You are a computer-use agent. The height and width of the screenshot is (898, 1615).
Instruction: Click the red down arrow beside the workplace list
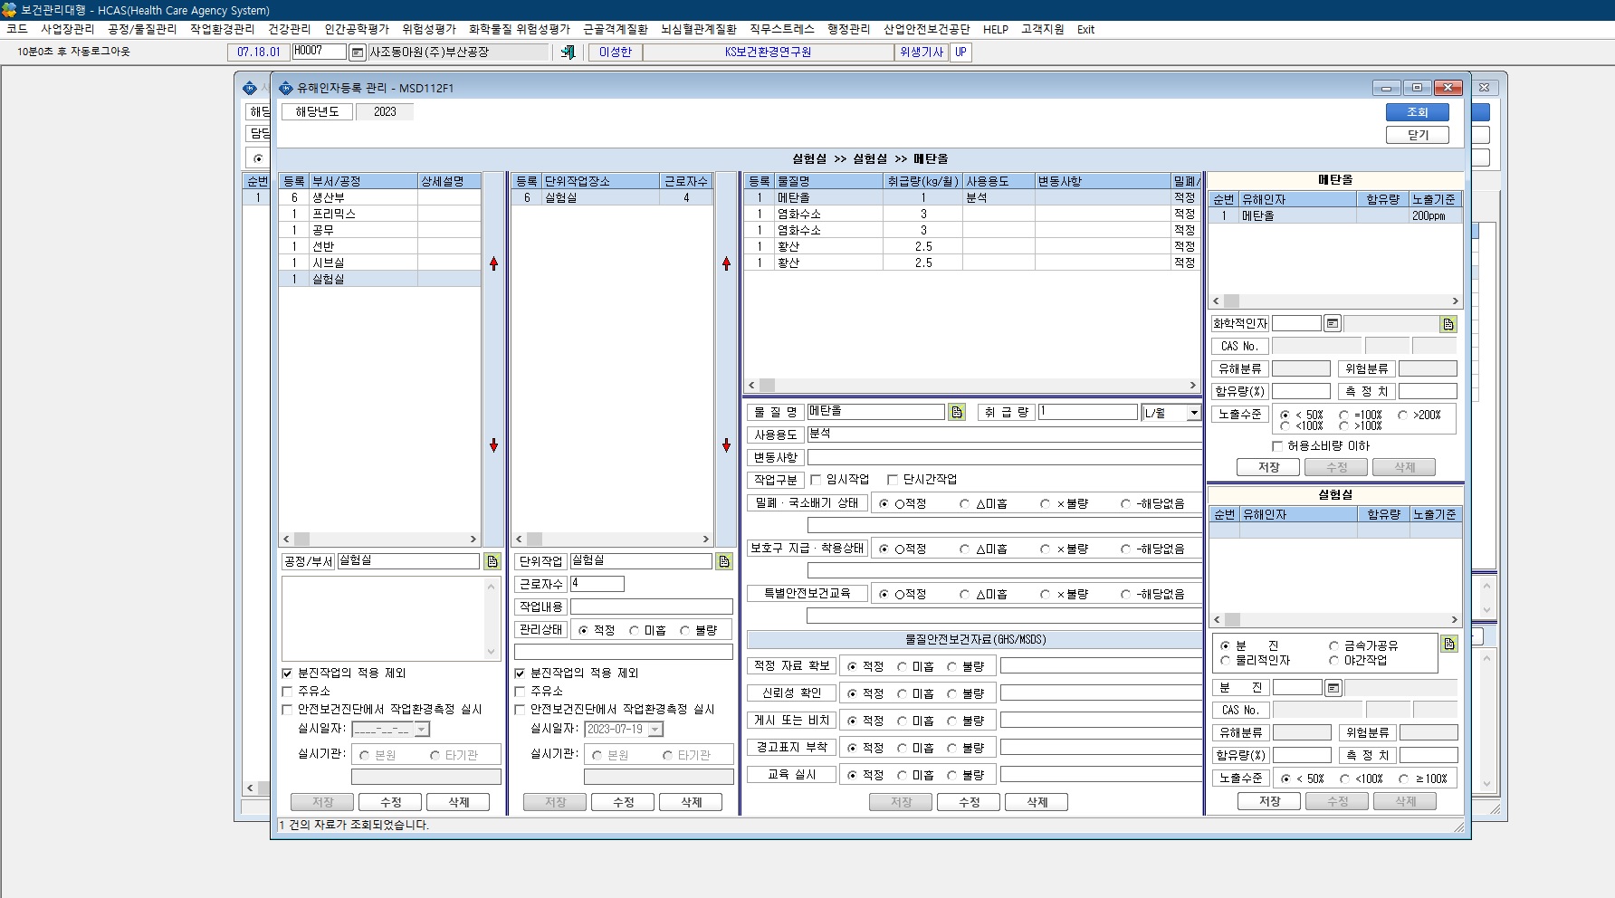[726, 444]
